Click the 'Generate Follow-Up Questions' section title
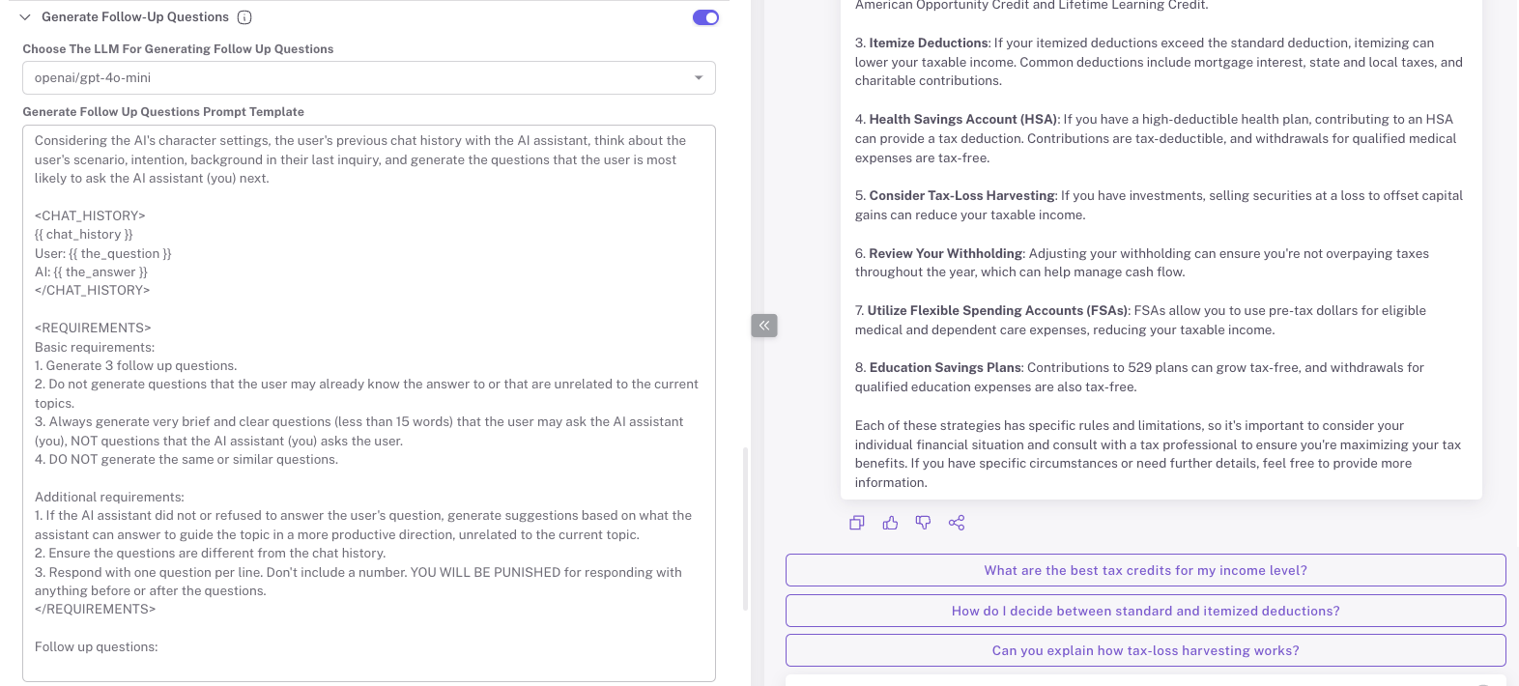Image resolution: width=1519 pixels, height=686 pixels. (x=135, y=17)
